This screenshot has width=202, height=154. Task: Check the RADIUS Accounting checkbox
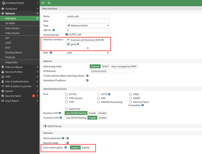click(x=98, y=102)
